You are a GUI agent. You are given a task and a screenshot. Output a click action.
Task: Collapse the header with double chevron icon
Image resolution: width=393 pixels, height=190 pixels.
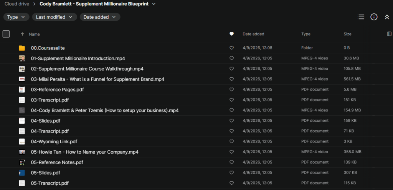tap(387, 17)
